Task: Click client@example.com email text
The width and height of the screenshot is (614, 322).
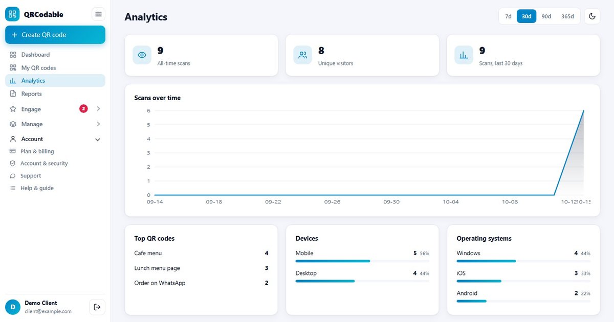Action: coord(48,311)
